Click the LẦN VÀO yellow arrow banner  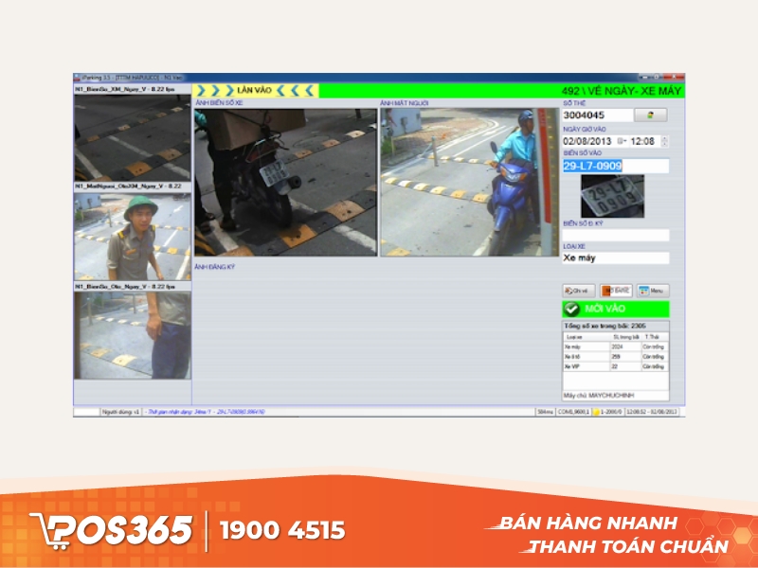point(254,90)
